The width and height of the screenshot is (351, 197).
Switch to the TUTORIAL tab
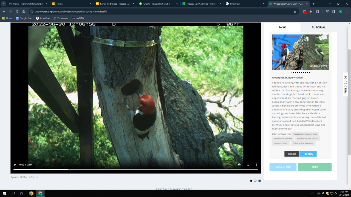click(319, 27)
